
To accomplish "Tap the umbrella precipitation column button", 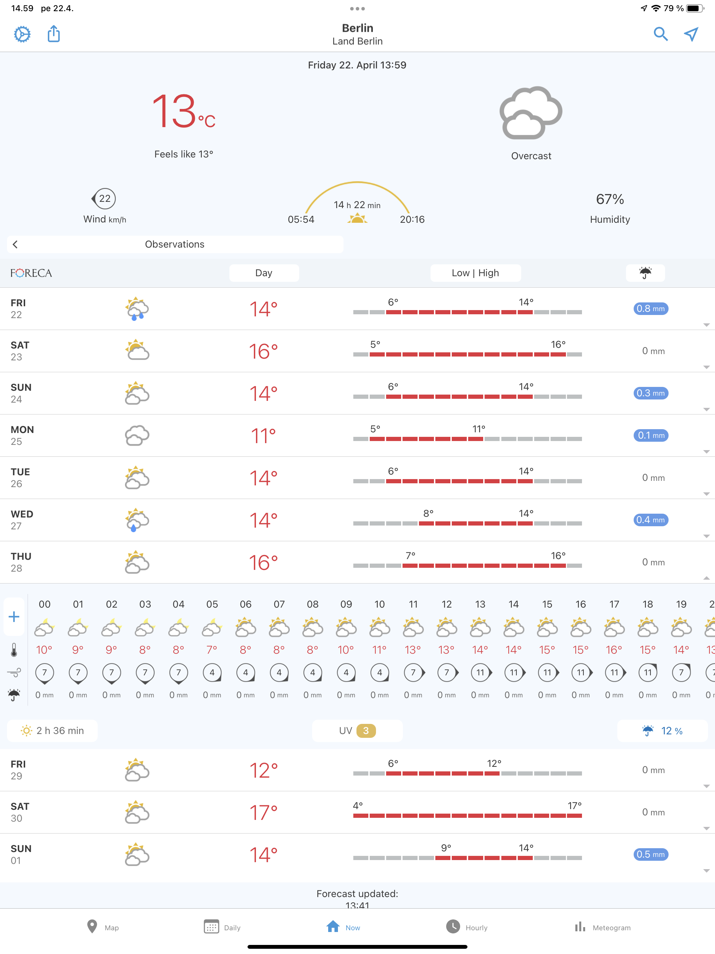I will (645, 273).
